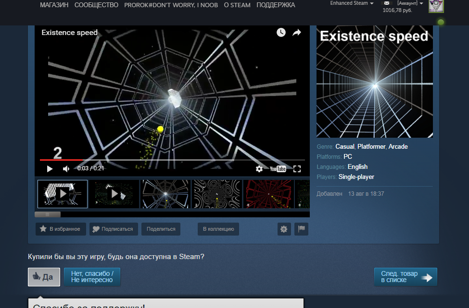Click the В коллекцию button

[218, 229]
